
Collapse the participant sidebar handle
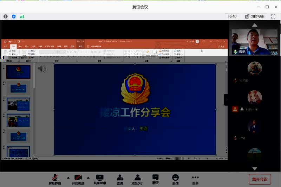click(x=226, y=100)
